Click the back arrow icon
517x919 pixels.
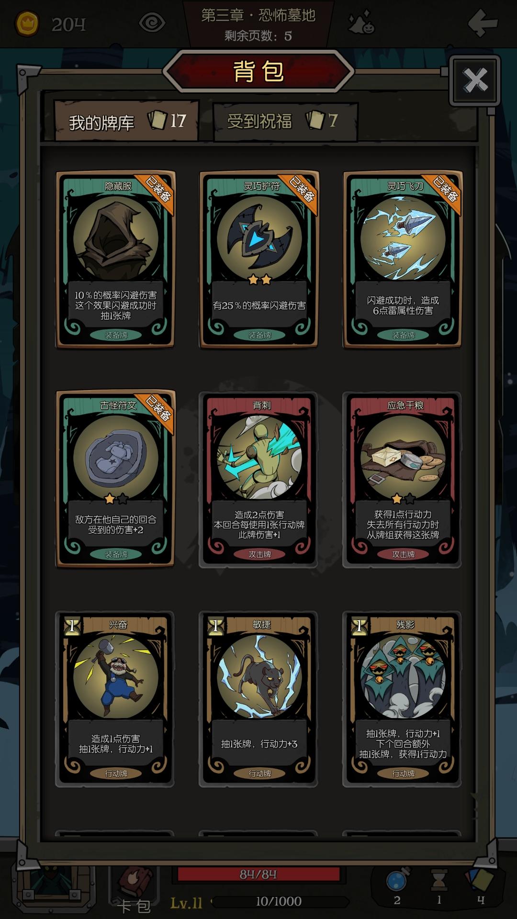[482, 22]
